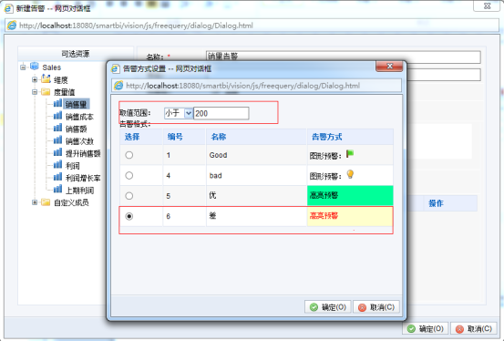Select the green flag alert icon

click(x=350, y=154)
